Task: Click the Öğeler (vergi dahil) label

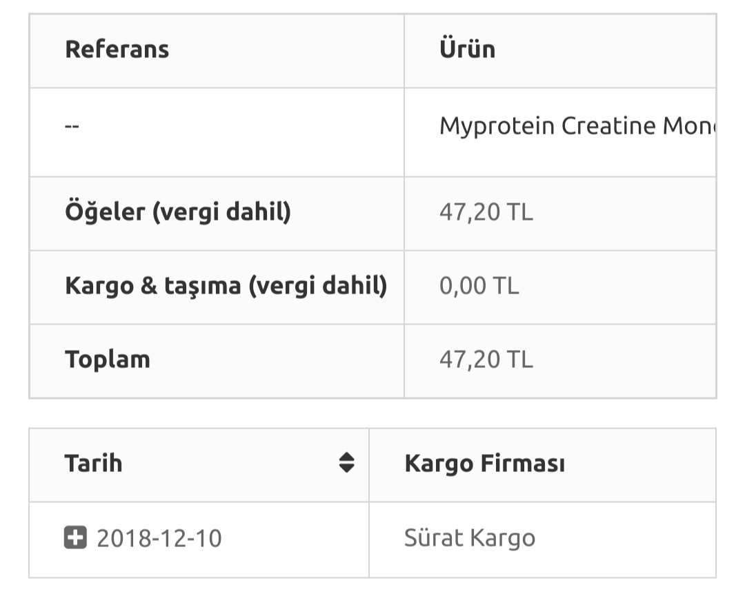Action: pos(178,212)
